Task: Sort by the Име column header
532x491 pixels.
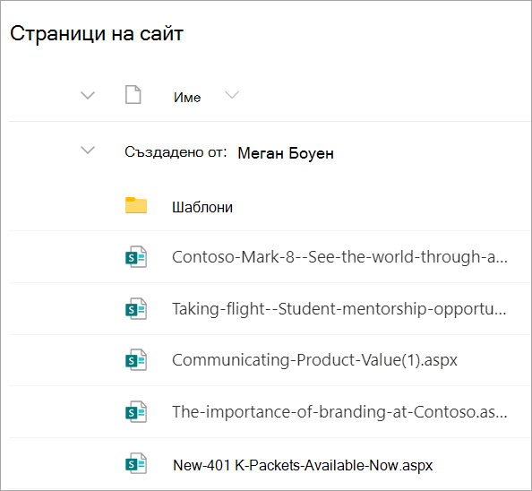Action: [187, 98]
